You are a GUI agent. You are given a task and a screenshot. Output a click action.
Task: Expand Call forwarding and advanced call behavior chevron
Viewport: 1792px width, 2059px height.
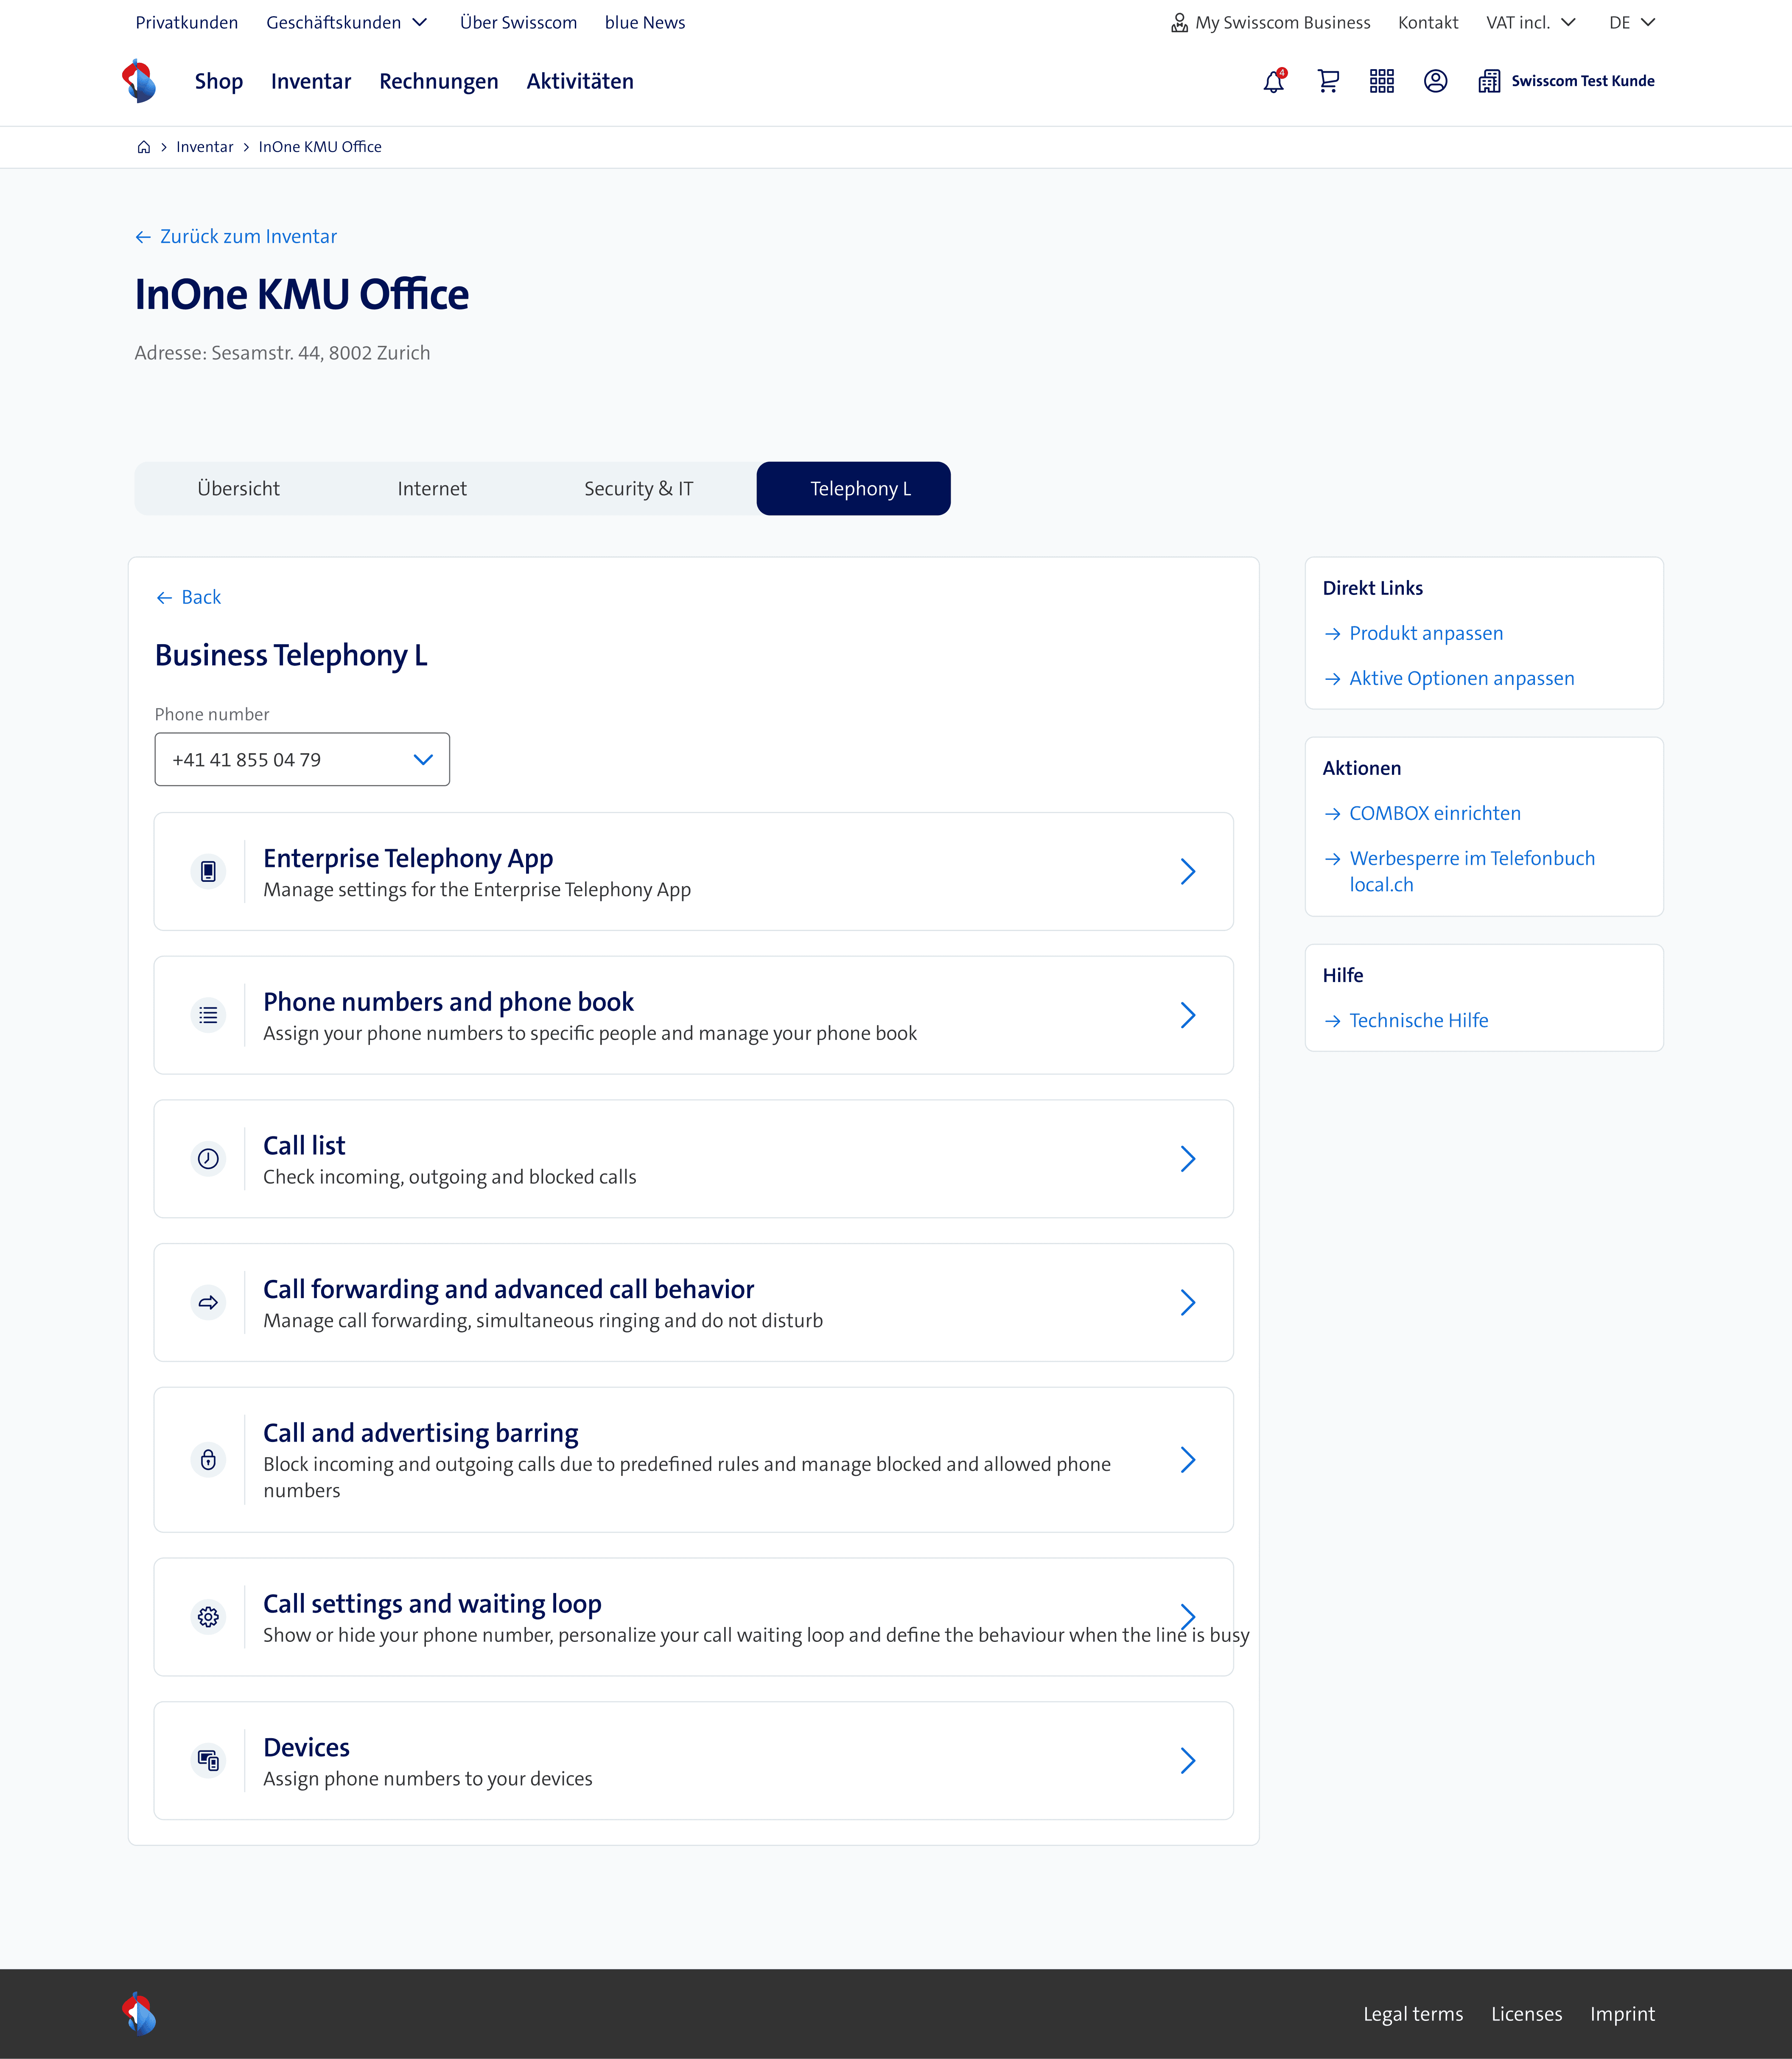coord(1188,1303)
